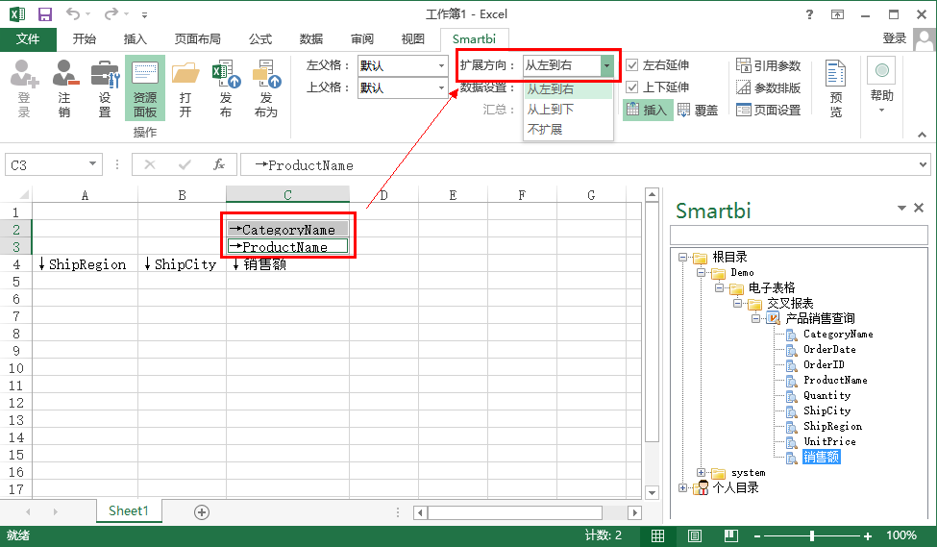Select overwrite (覆盖) mode button
This screenshot has height=547, width=937.
pos(698,110)
